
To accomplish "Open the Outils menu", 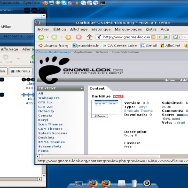I will click(151, 29).
